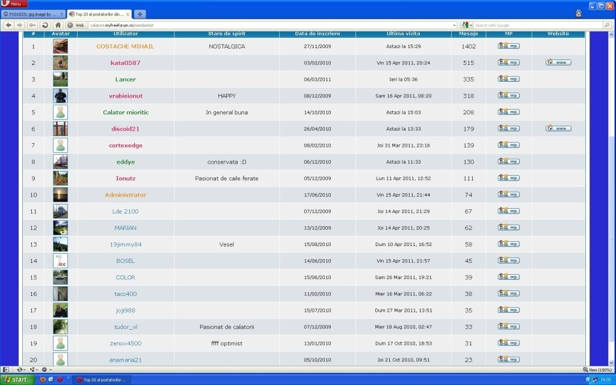Click mp icon for cortexedge
This screenshot has width=616, height=385.
[x=509, y=145]
